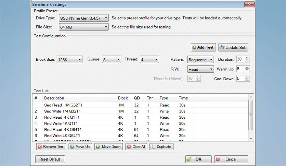Click the # column header
Image resolution: width=286 pixels, height=166 pixels.
(x=37, y=98)
